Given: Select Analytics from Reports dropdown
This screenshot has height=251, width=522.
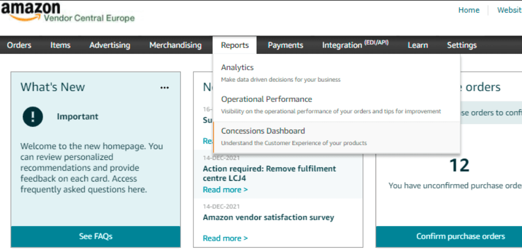Looking at the screenshot, I should pos(337,73).
